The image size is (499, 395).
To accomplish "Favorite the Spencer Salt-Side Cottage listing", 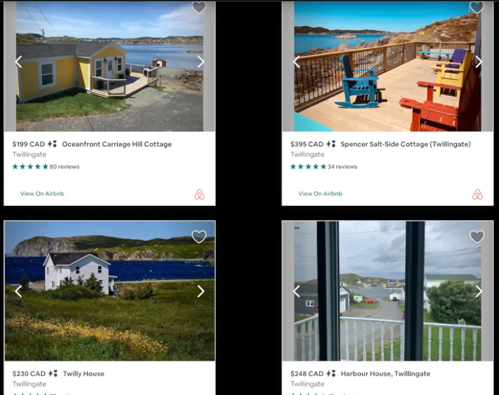I will 477,7.
